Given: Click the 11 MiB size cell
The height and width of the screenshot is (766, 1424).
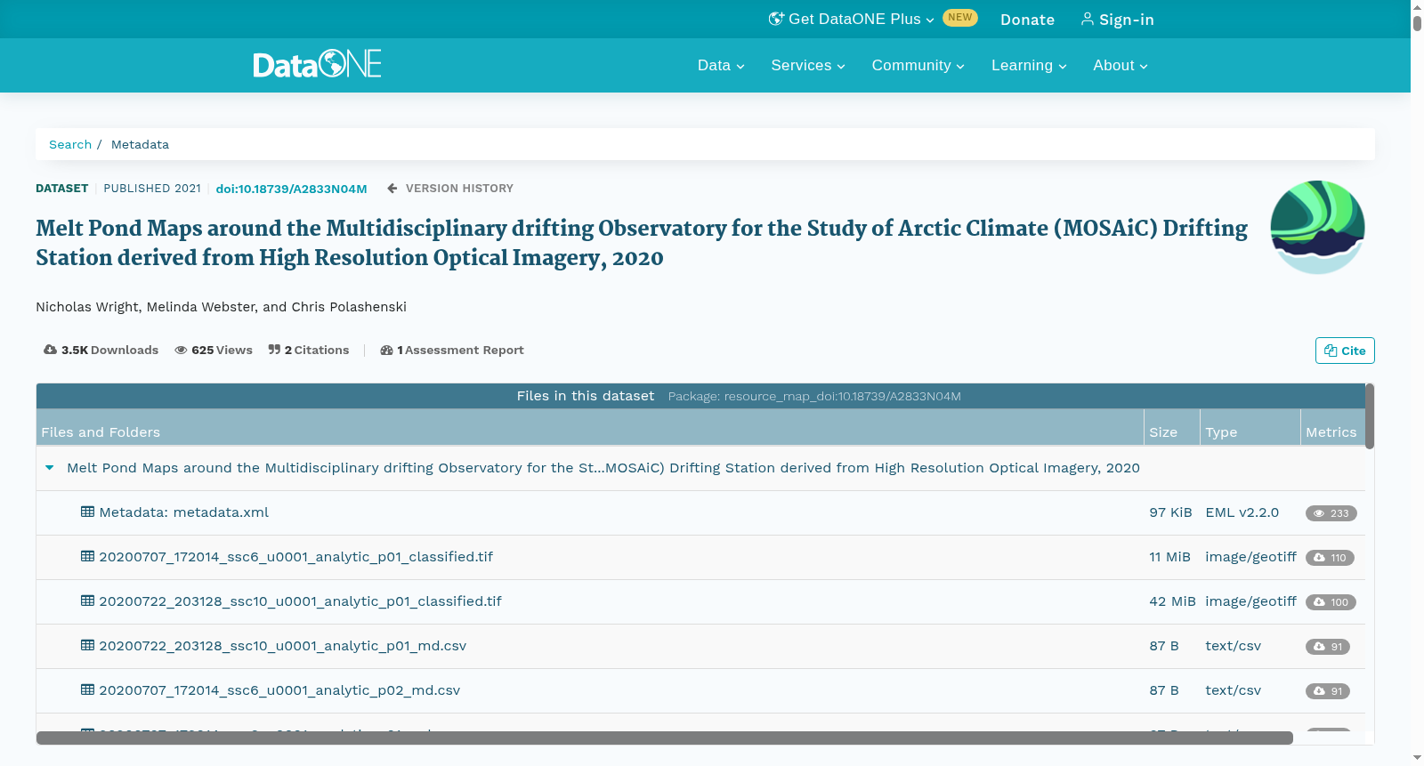Looking at the screenshot, I should tap(1169, 557).
